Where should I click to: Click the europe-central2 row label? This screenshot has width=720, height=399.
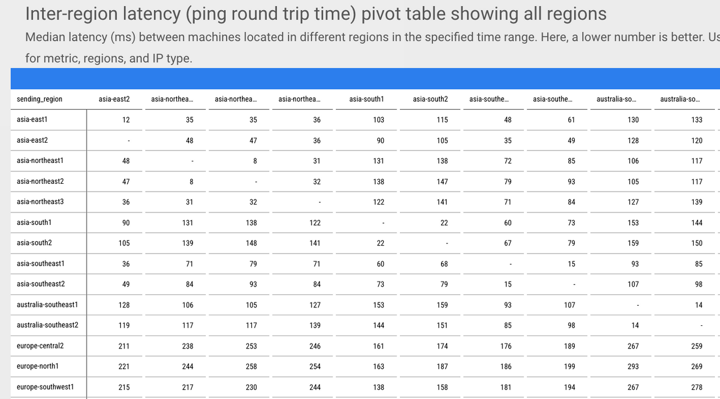coord(40,346)
